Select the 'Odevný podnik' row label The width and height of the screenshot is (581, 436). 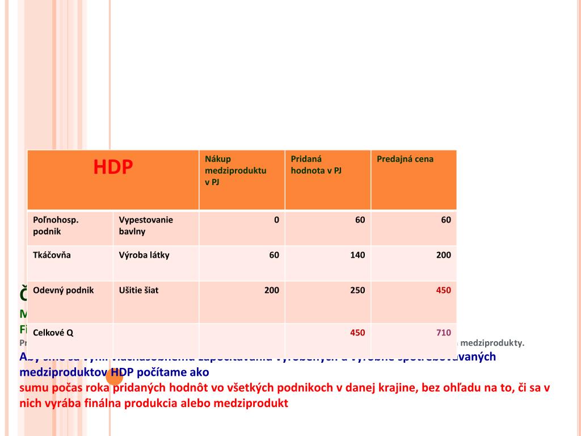tap(64, 290)
